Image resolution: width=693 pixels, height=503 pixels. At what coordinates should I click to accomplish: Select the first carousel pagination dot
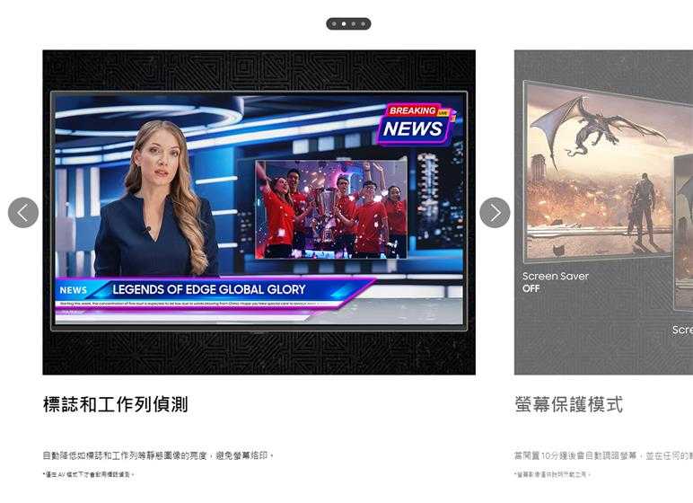click(334, 24)
